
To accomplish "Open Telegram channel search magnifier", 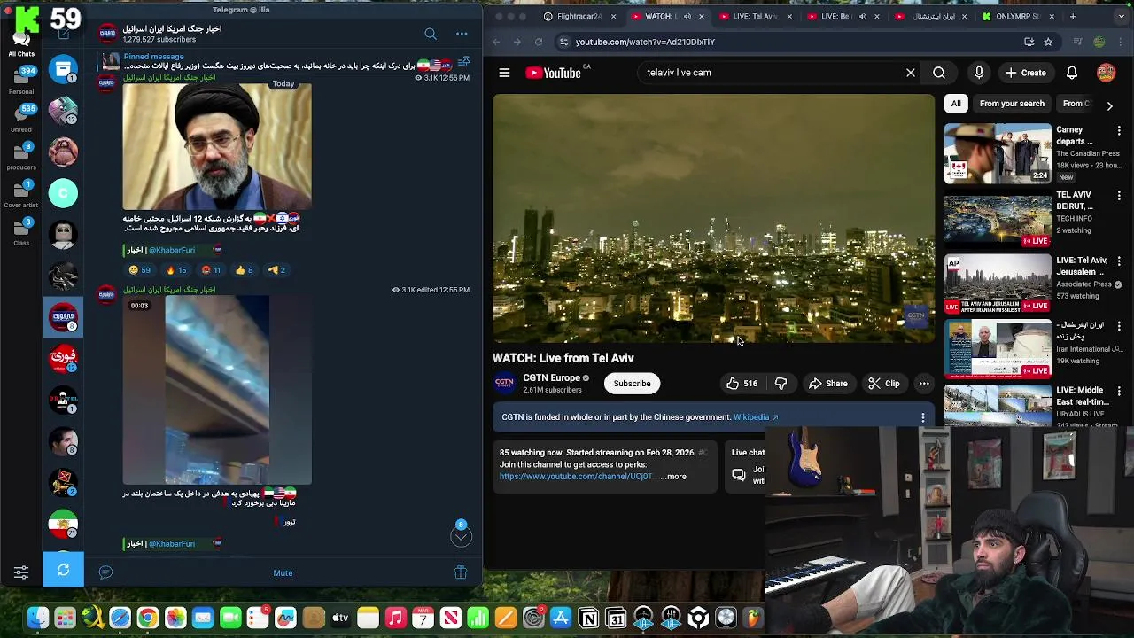I will click(x=431, y=34).
